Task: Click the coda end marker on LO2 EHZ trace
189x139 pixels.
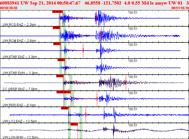Action: pos(86,115)
